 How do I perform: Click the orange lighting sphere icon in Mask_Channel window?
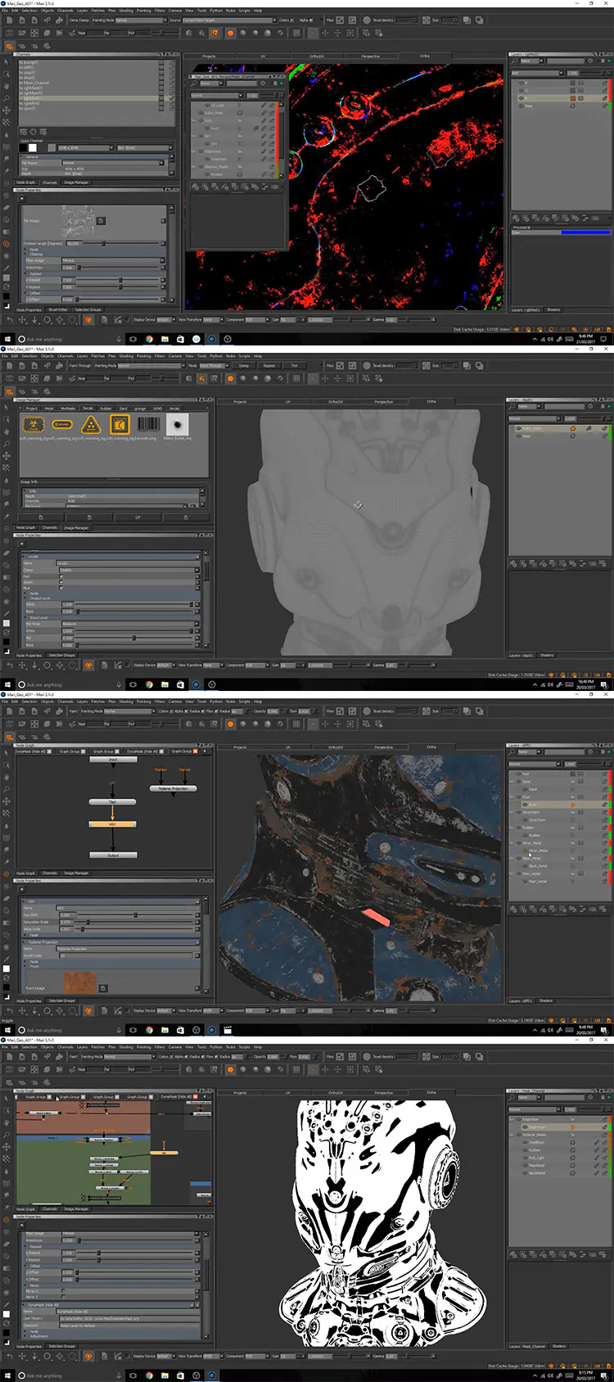click(x=230, y=1069)
